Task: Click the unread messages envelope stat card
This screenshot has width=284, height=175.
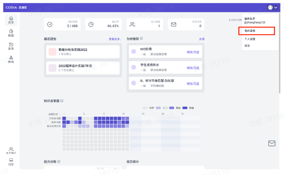Action: click(x=186, y=24)
